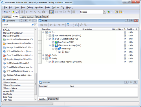Viewport: 141px width, 107px height.
Task: Open the Tasks menu
Action: tap(47, 7)
